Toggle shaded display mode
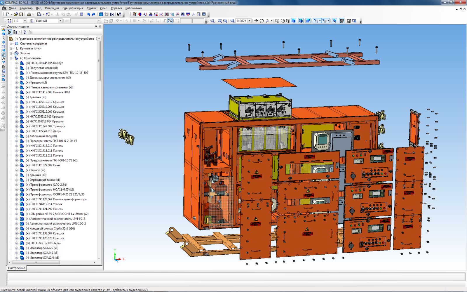The image size is (467, 292). [x=294, y=21]
